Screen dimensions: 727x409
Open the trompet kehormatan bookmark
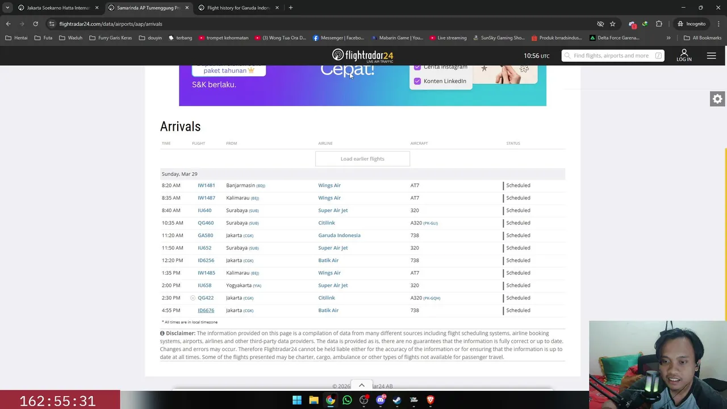[x=223, y=38]
